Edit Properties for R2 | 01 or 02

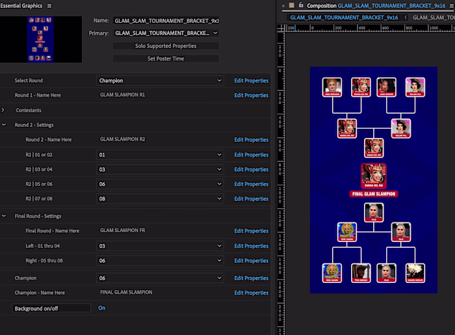click(252, 155)
